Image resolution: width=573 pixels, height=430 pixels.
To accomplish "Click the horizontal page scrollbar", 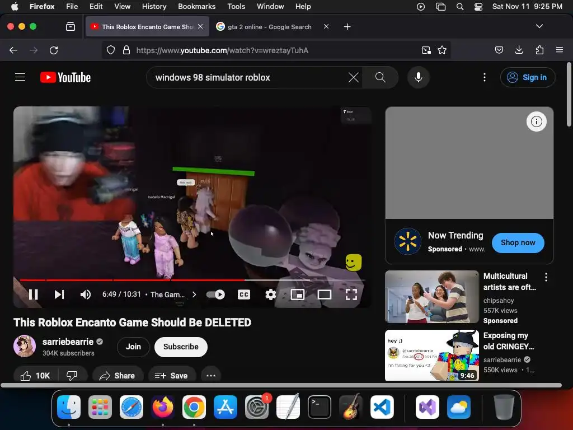I will pyautogui.click(x=281, y=385).
